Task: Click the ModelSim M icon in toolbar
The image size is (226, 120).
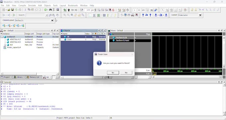Action: click(x=58, y=10)
